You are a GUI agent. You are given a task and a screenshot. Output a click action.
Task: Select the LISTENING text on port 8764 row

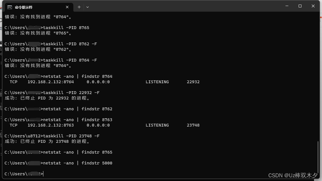[x=157, y=82]
